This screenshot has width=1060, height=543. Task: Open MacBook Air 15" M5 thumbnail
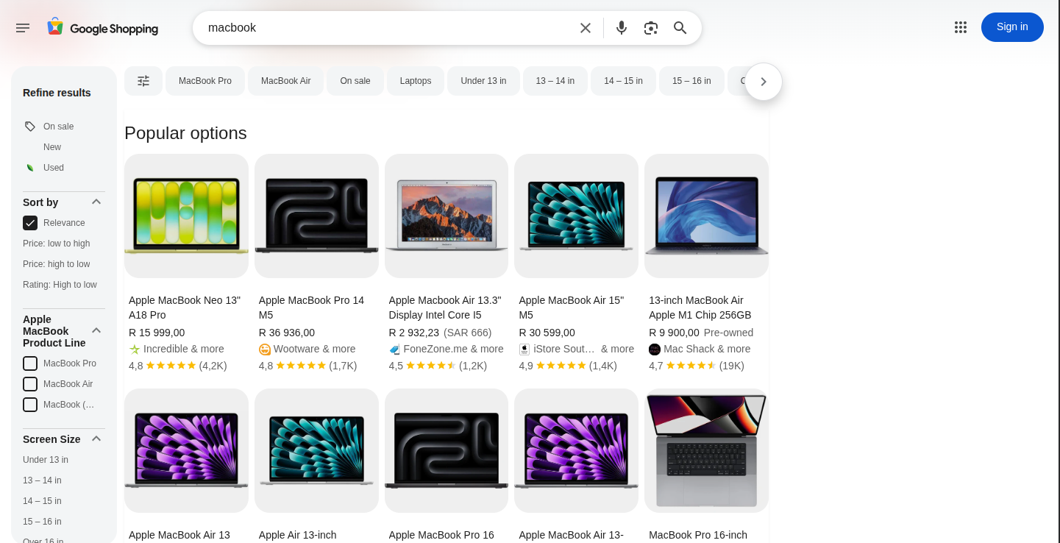[576, 216]
